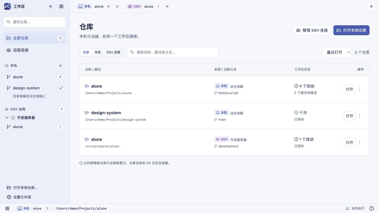Focus the 查找仓库 search field

pos(35,22)
